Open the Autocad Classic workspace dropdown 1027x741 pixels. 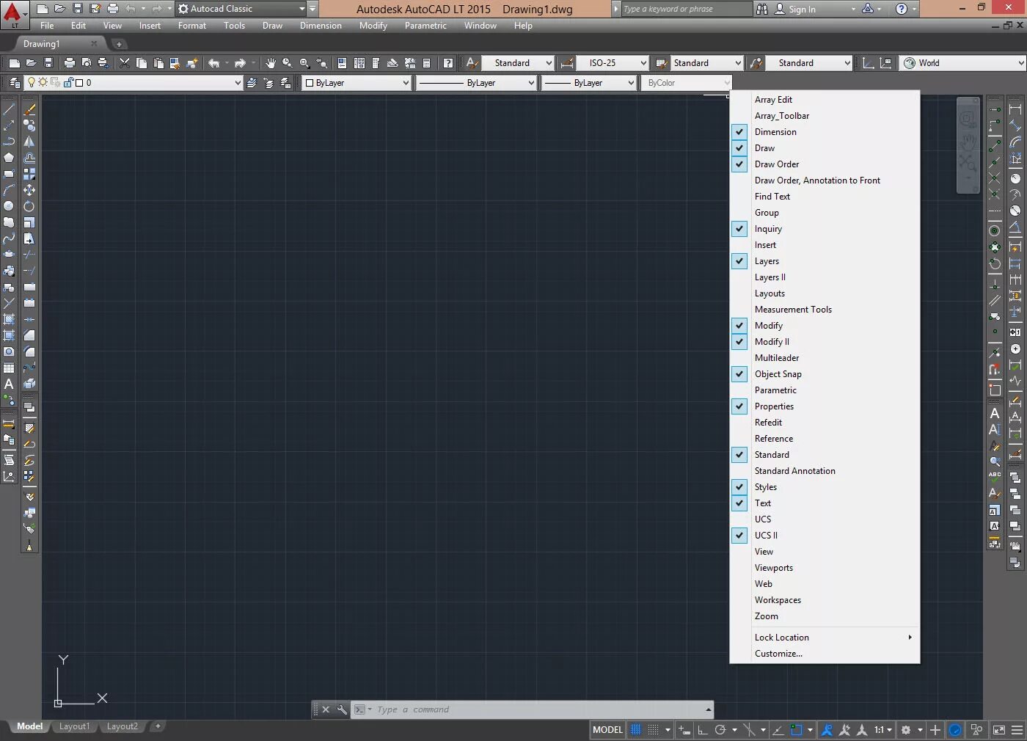click(x=241, y=9)
